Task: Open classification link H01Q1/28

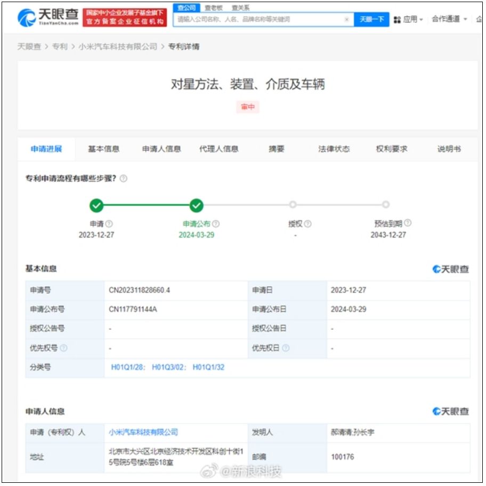Action: (x=127, y=367)
